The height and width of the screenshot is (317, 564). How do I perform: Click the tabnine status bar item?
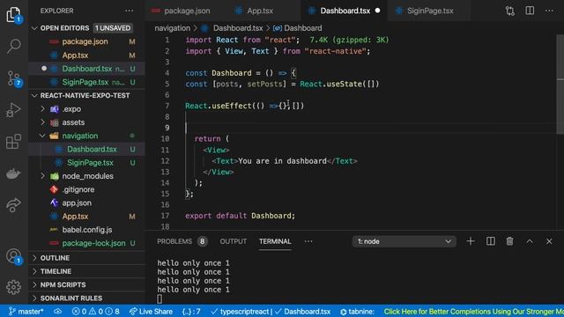(358, 311)
